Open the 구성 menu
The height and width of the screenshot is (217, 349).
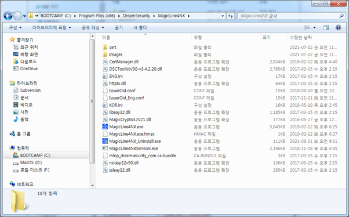[x=15, y=27]
